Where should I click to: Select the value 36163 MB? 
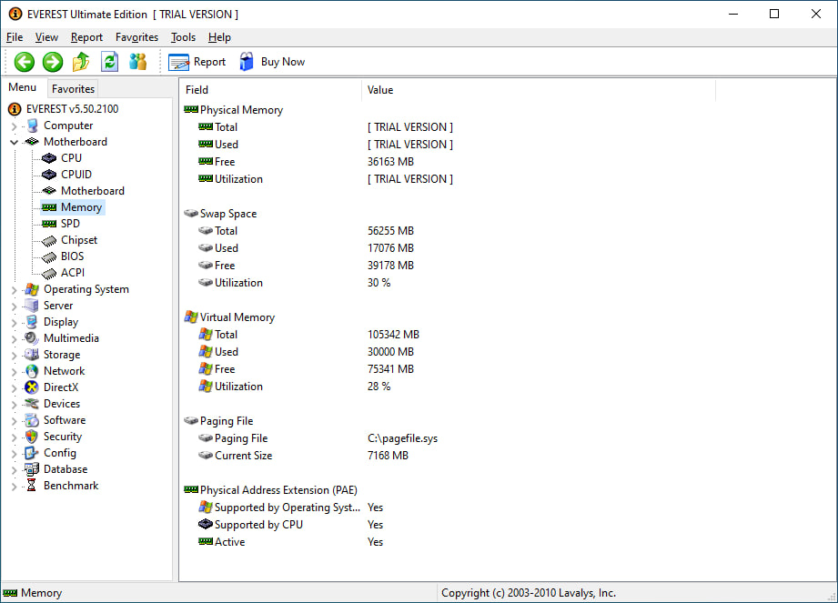pyautogui.click(x=390, y=162)
